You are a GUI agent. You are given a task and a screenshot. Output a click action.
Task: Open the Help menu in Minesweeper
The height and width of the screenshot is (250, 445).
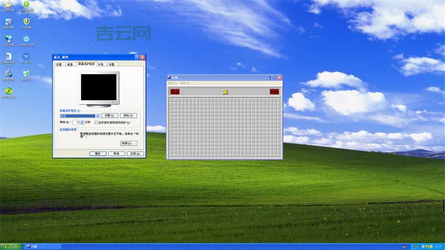coord(184,83)
